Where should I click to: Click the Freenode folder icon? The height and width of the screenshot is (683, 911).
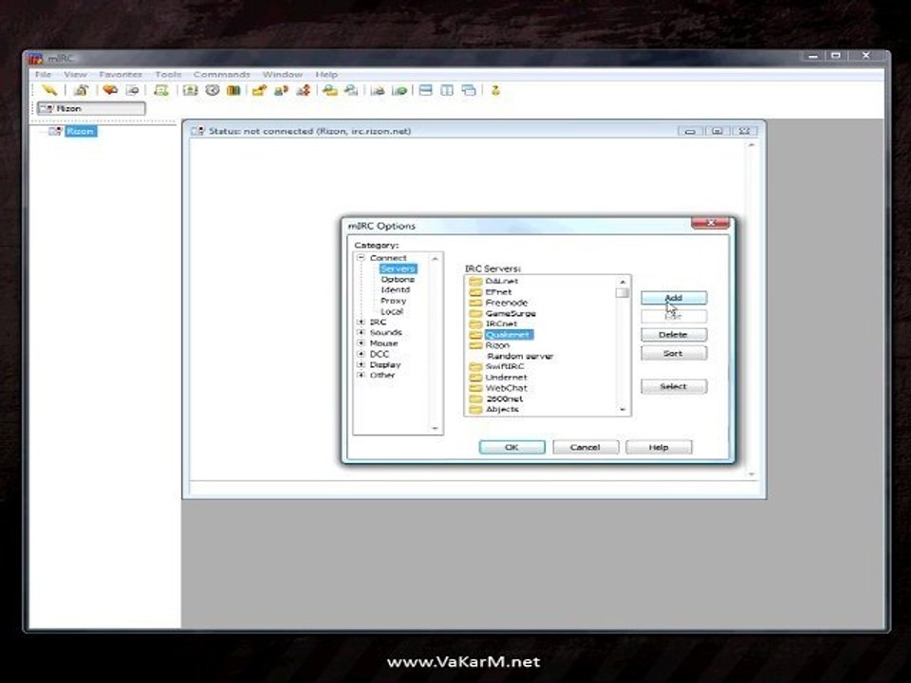coord(475,303)
